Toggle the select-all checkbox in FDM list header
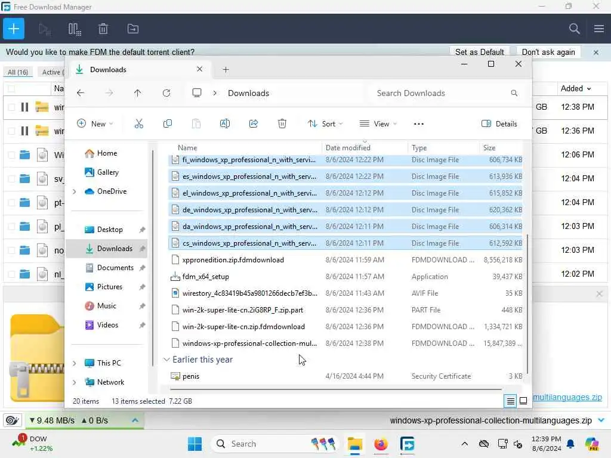Image resolution: width=611 pixels, height=458 pixels. click(11, 88)
